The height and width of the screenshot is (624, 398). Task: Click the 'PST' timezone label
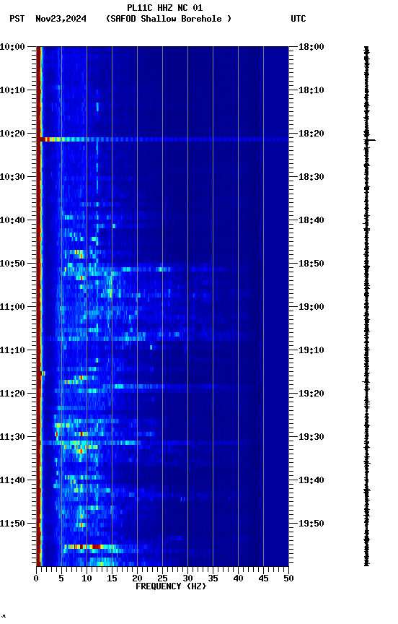(17, 19)
